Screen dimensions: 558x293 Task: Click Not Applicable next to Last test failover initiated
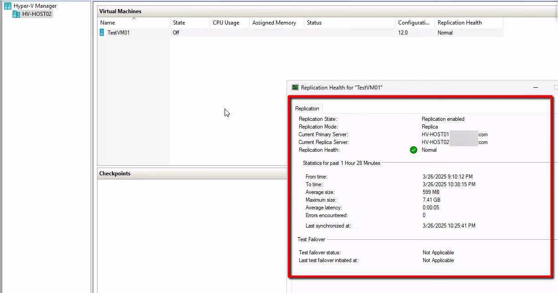point(438,260)
